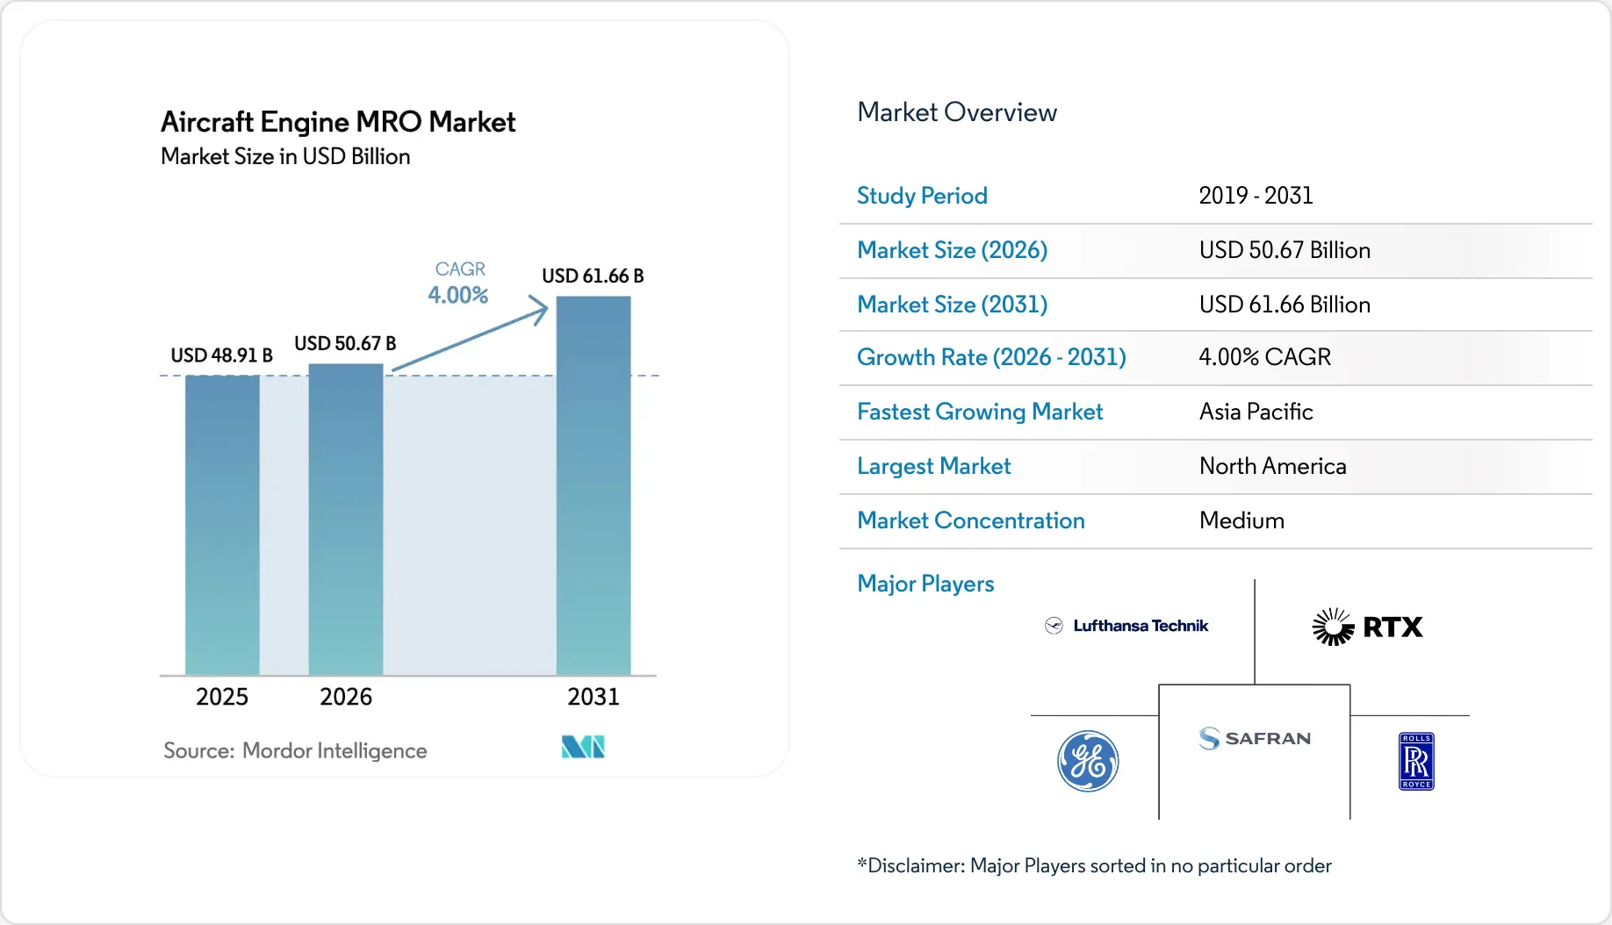
Task: Click the Largest Market label
Action: (933, 466)
